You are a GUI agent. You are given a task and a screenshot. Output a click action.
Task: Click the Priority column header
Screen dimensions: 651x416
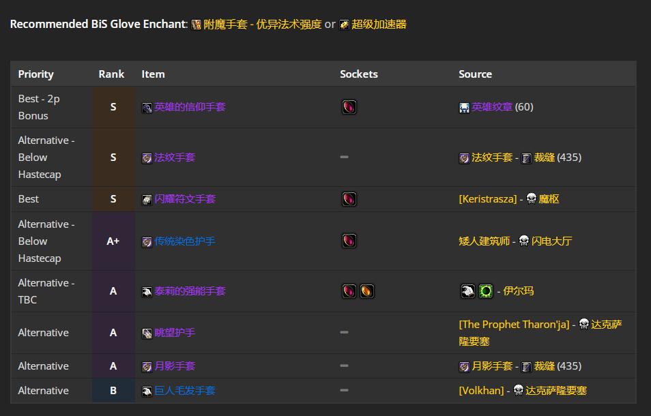point(35,74)
